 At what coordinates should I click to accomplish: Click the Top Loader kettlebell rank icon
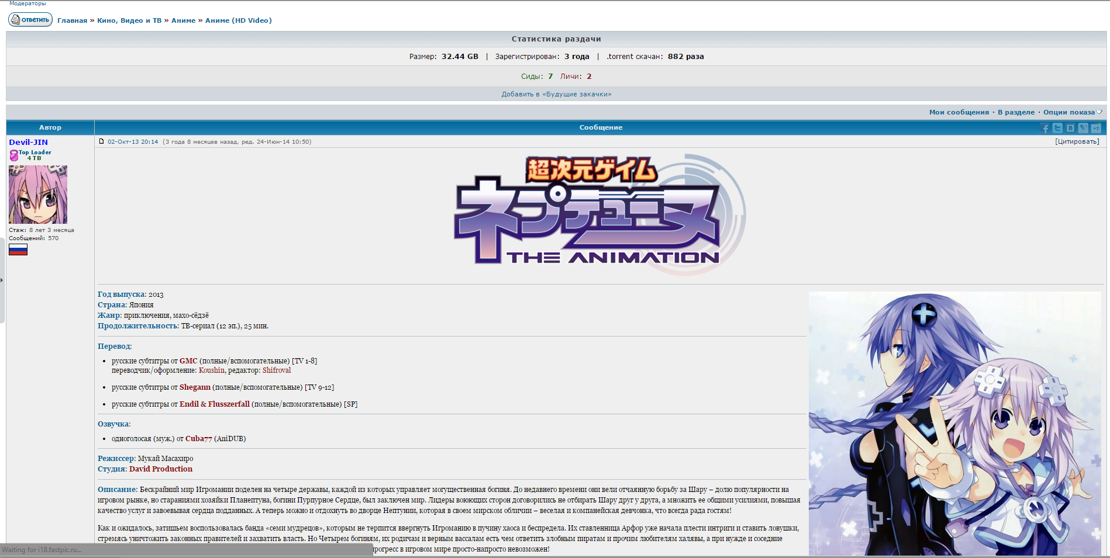[x=13, y=155]
